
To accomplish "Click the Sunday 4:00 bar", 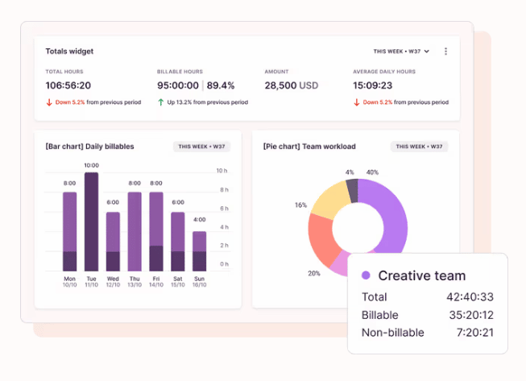I will coord(199,251).
